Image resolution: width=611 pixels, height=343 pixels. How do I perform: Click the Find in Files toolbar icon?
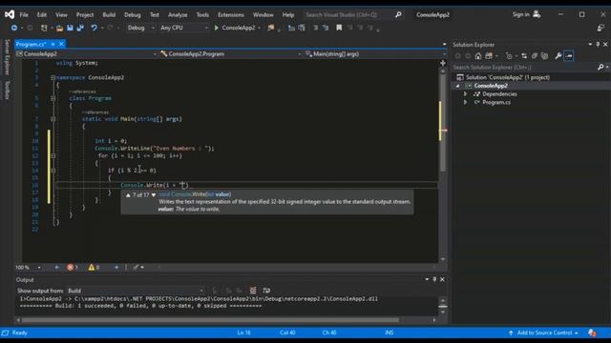271,28
